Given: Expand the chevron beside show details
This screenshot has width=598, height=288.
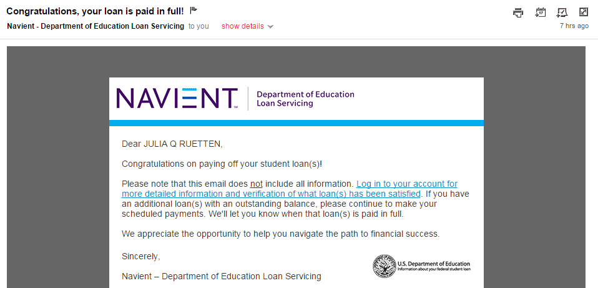Looking at the screenshot, I should click(270, 27).
